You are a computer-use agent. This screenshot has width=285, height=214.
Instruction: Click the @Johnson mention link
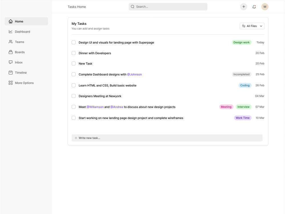pyautogui.click(x=134, y=74)
